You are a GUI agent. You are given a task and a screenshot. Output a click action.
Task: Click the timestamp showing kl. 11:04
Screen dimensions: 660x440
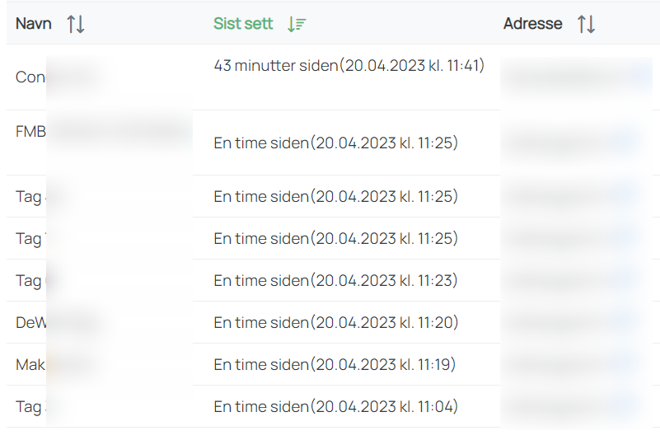(x=335, y=407)
